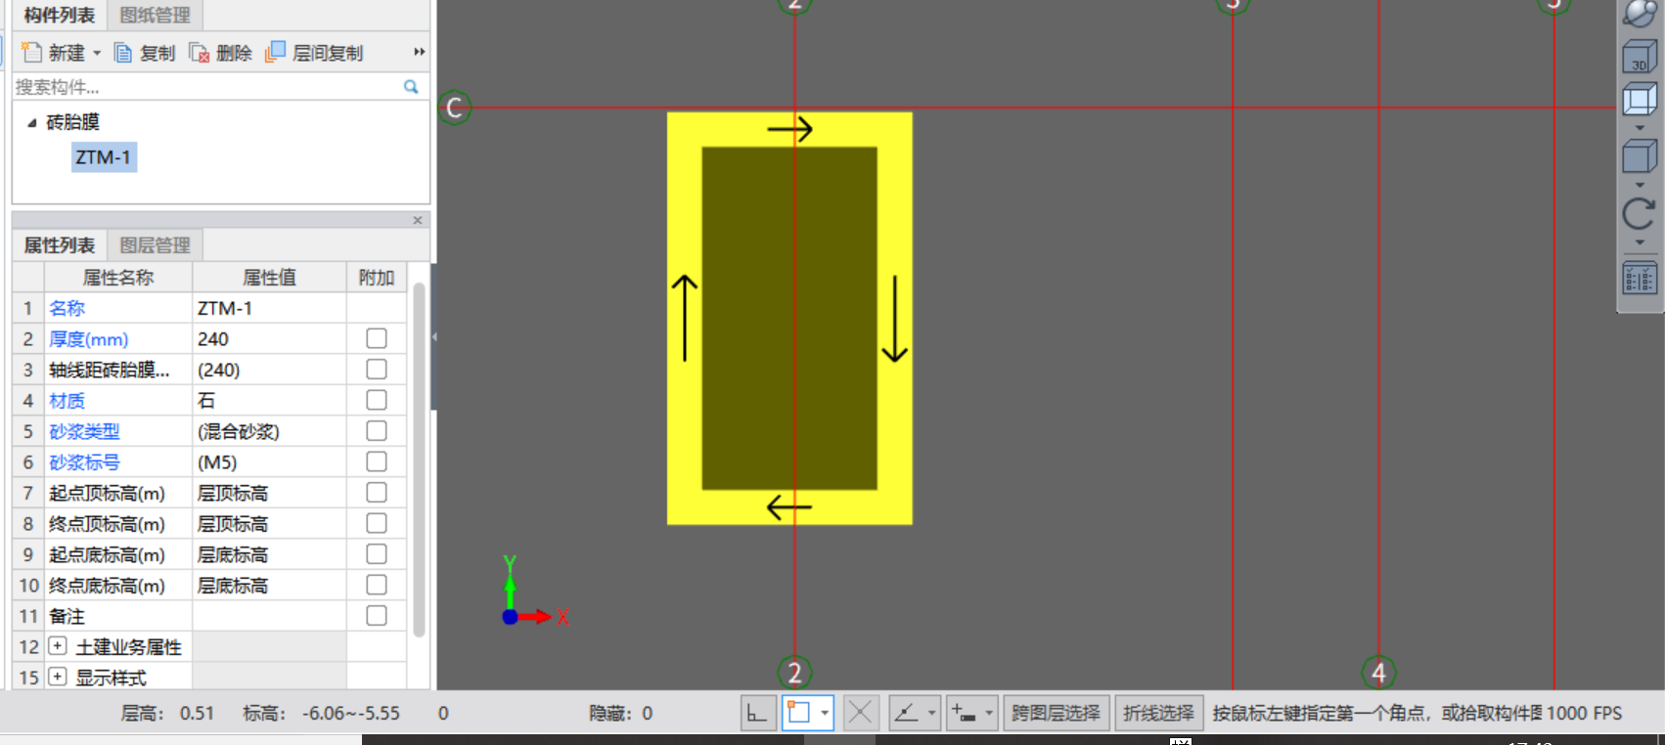1665x745 pixels.
Task: Click the solid box display icon
Action: (x=1640, y=156)
